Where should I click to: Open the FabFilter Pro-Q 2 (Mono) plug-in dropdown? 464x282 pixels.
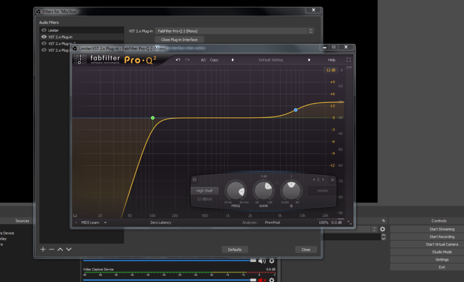[x=234, y=31]
